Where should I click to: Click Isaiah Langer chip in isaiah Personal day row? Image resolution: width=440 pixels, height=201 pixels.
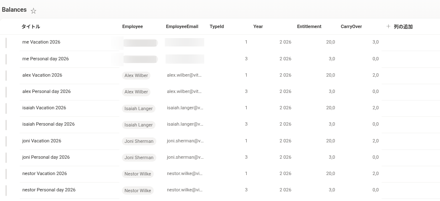pos(138,125)
